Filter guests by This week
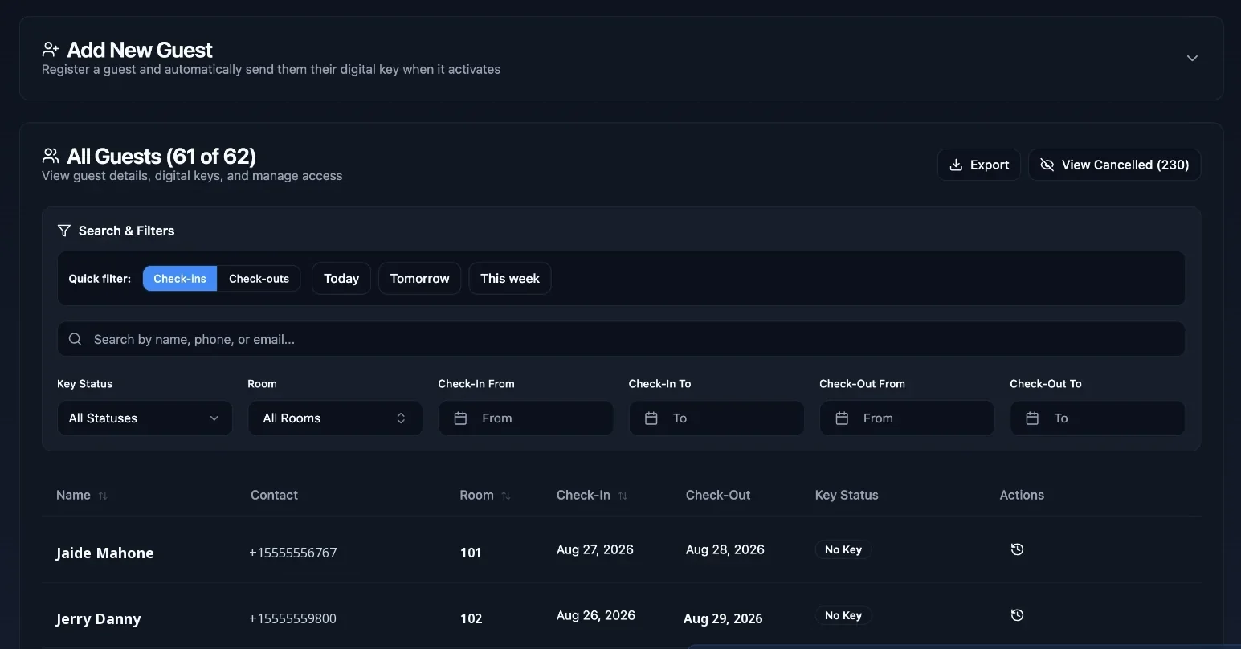This screenshot has width=1241, height=649. coord(510,279)
